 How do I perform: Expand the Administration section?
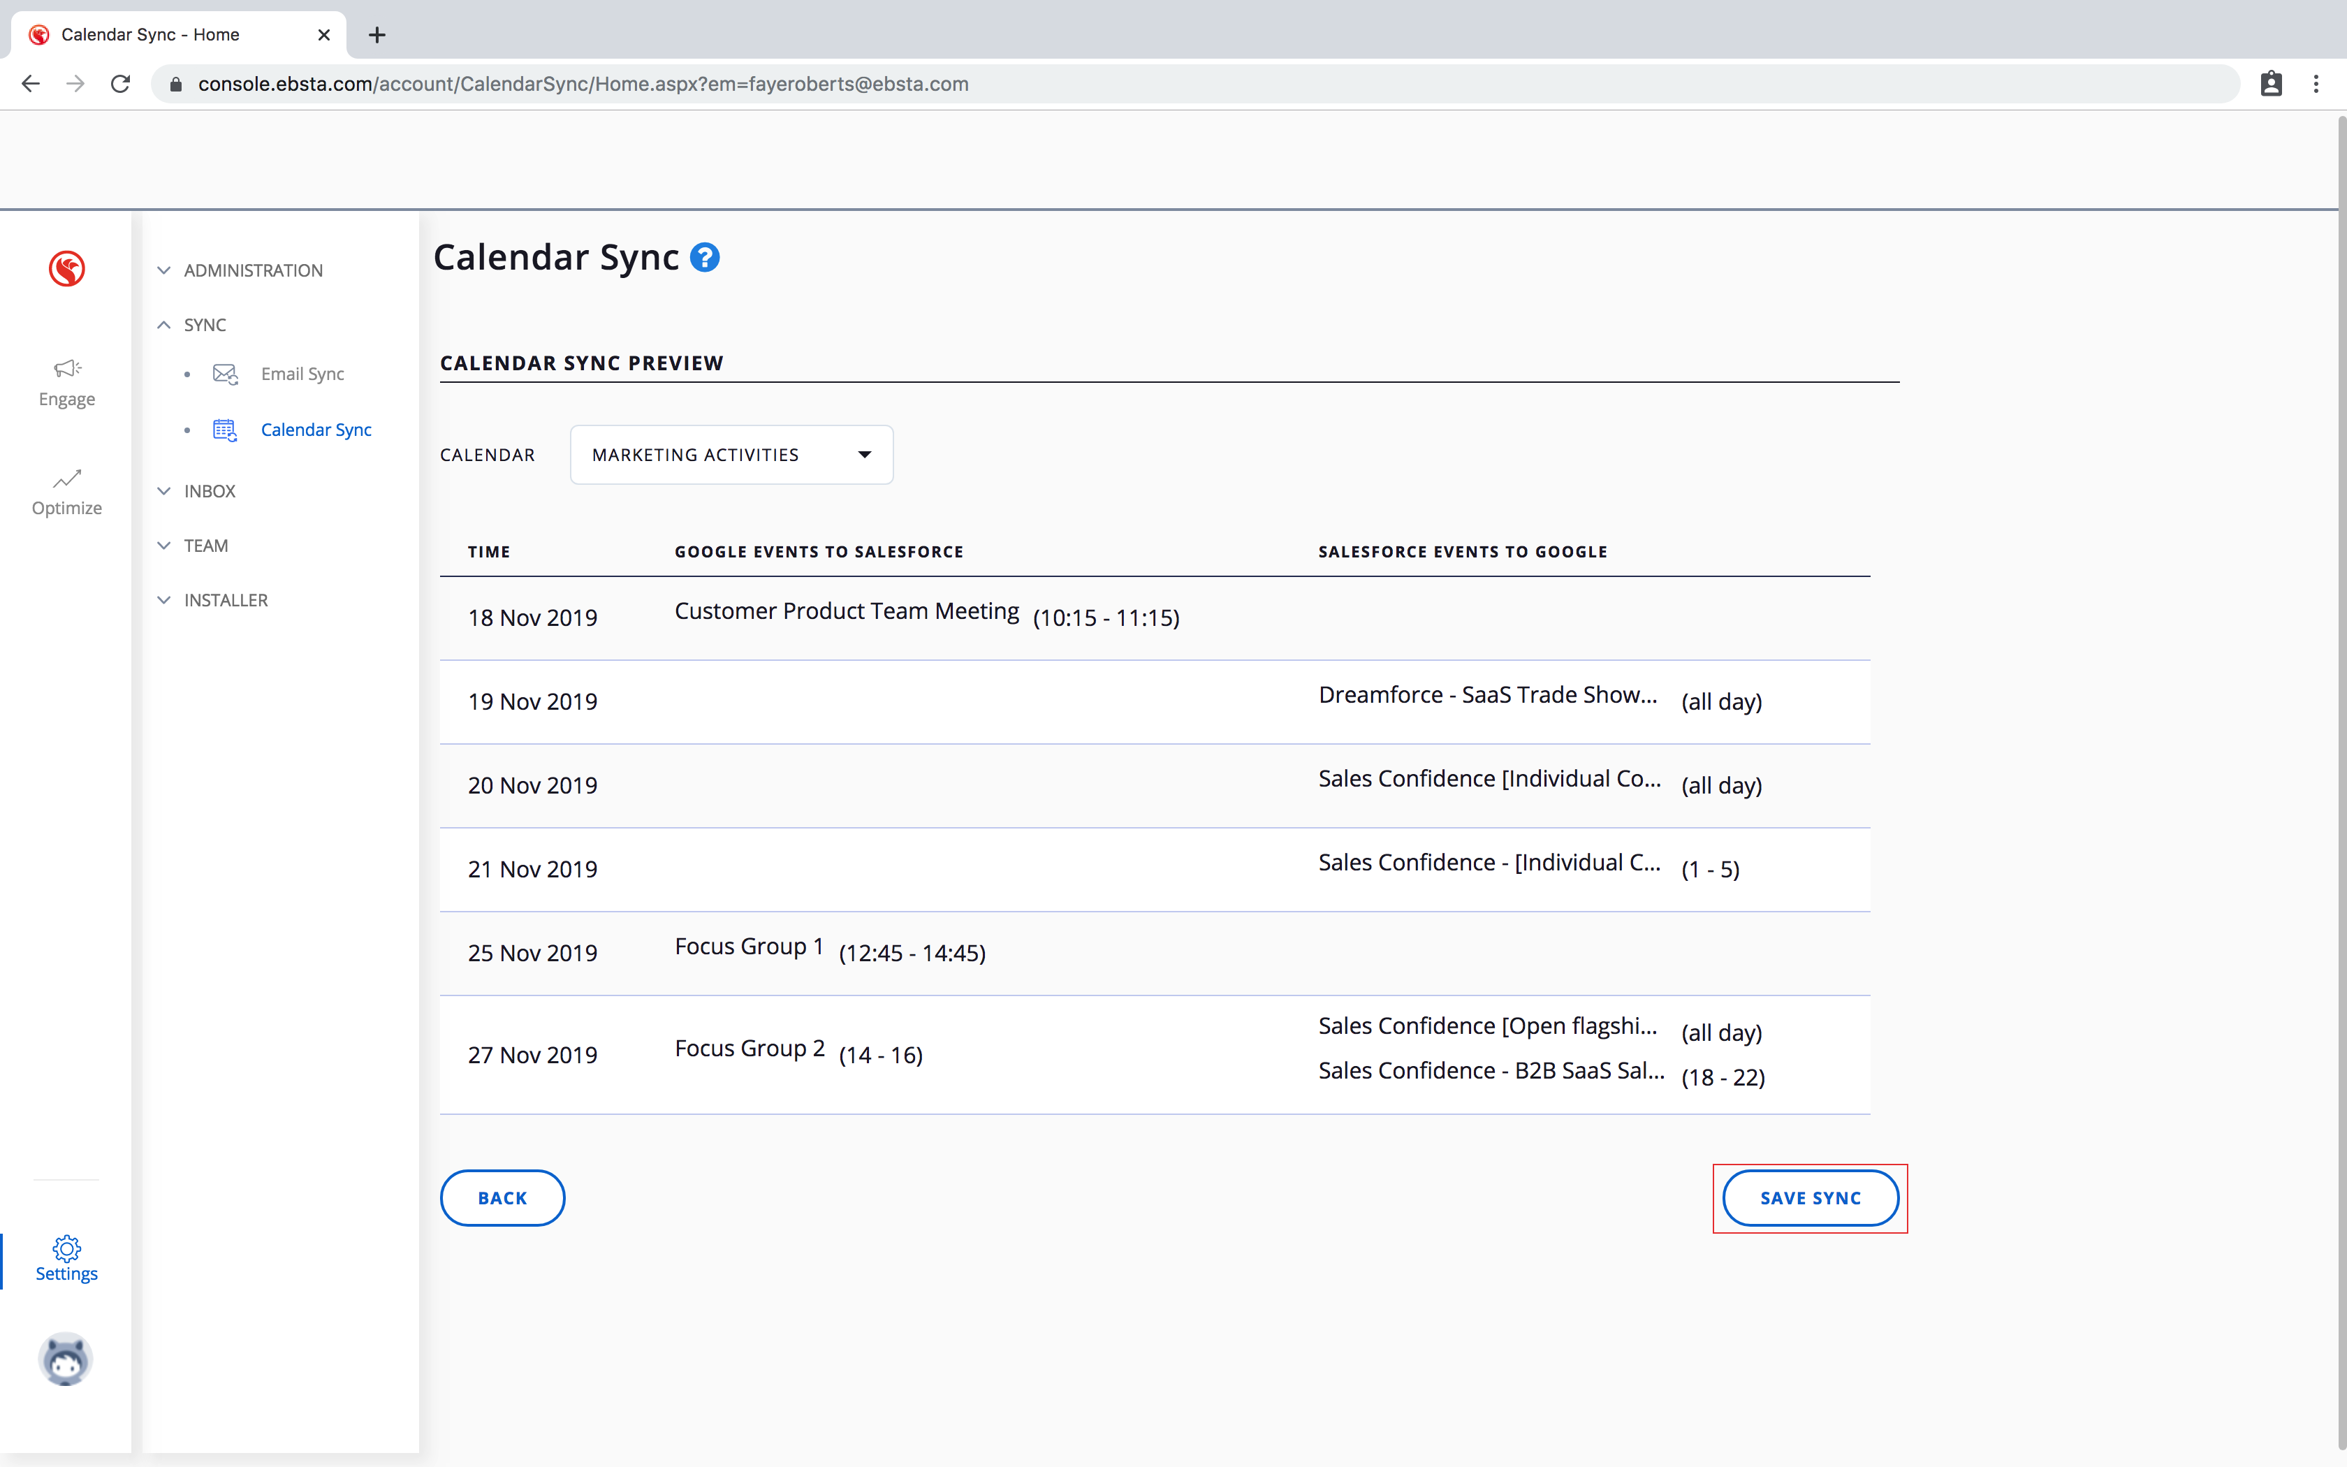[x=252, y=271]
